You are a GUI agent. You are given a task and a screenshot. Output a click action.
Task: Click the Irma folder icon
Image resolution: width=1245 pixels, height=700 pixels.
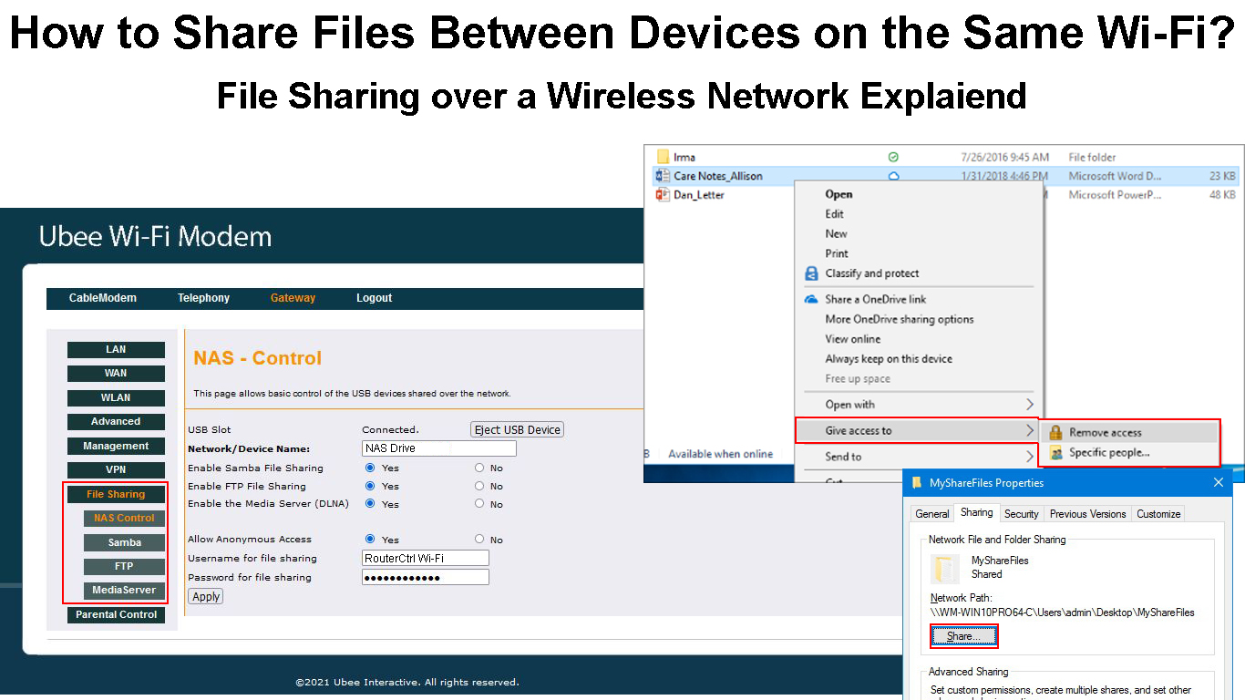pos(663,157)
